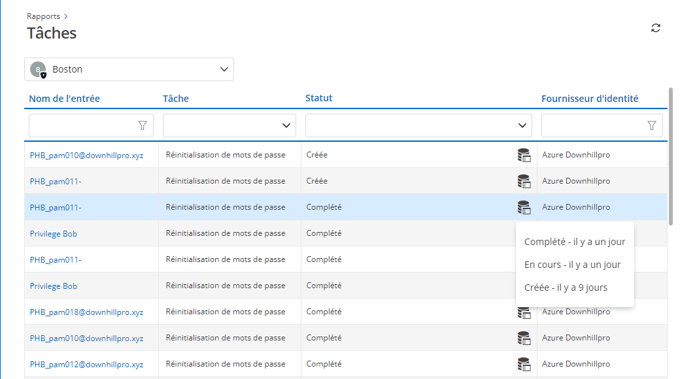Screen dimensions: 697x379
Task: Click the Boston environment avatar icon
Action: tap(37, 69)
